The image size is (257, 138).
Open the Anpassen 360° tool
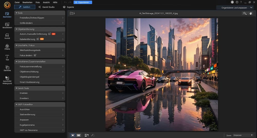40,120
